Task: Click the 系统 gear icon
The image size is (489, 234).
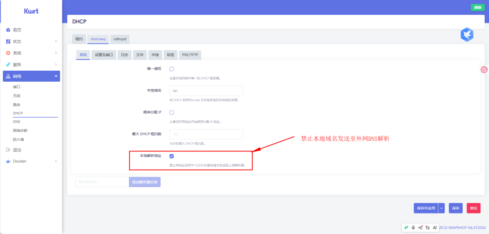Action: pyautogui.click(x=8, y=53)
